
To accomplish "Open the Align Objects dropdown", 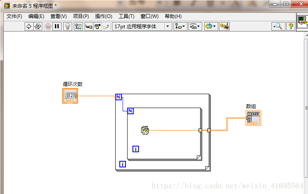I will (180, 27).
